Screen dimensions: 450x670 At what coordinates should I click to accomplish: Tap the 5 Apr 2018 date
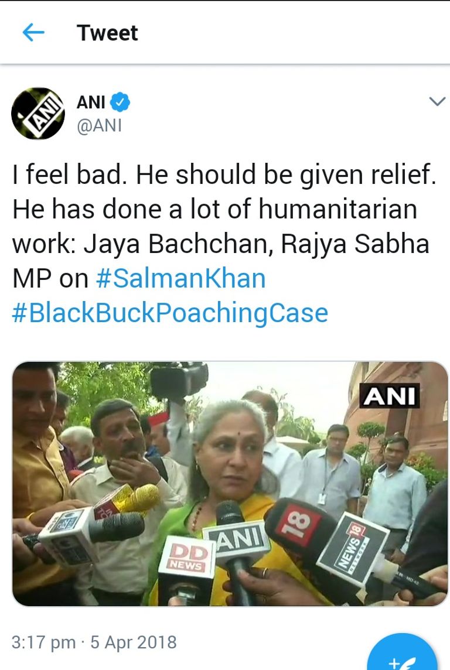click(x=134, y=642)
